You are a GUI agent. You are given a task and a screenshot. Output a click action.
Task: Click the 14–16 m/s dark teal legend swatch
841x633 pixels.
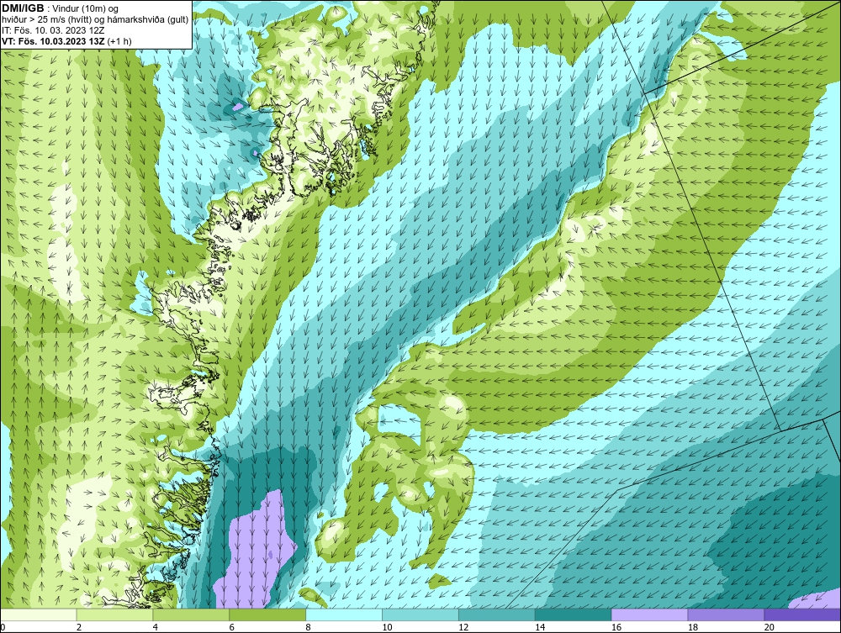coord(574,615)
